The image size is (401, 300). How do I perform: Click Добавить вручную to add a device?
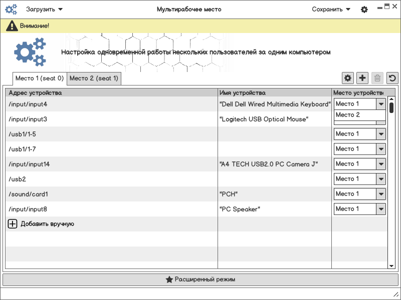tap(47, 224)
